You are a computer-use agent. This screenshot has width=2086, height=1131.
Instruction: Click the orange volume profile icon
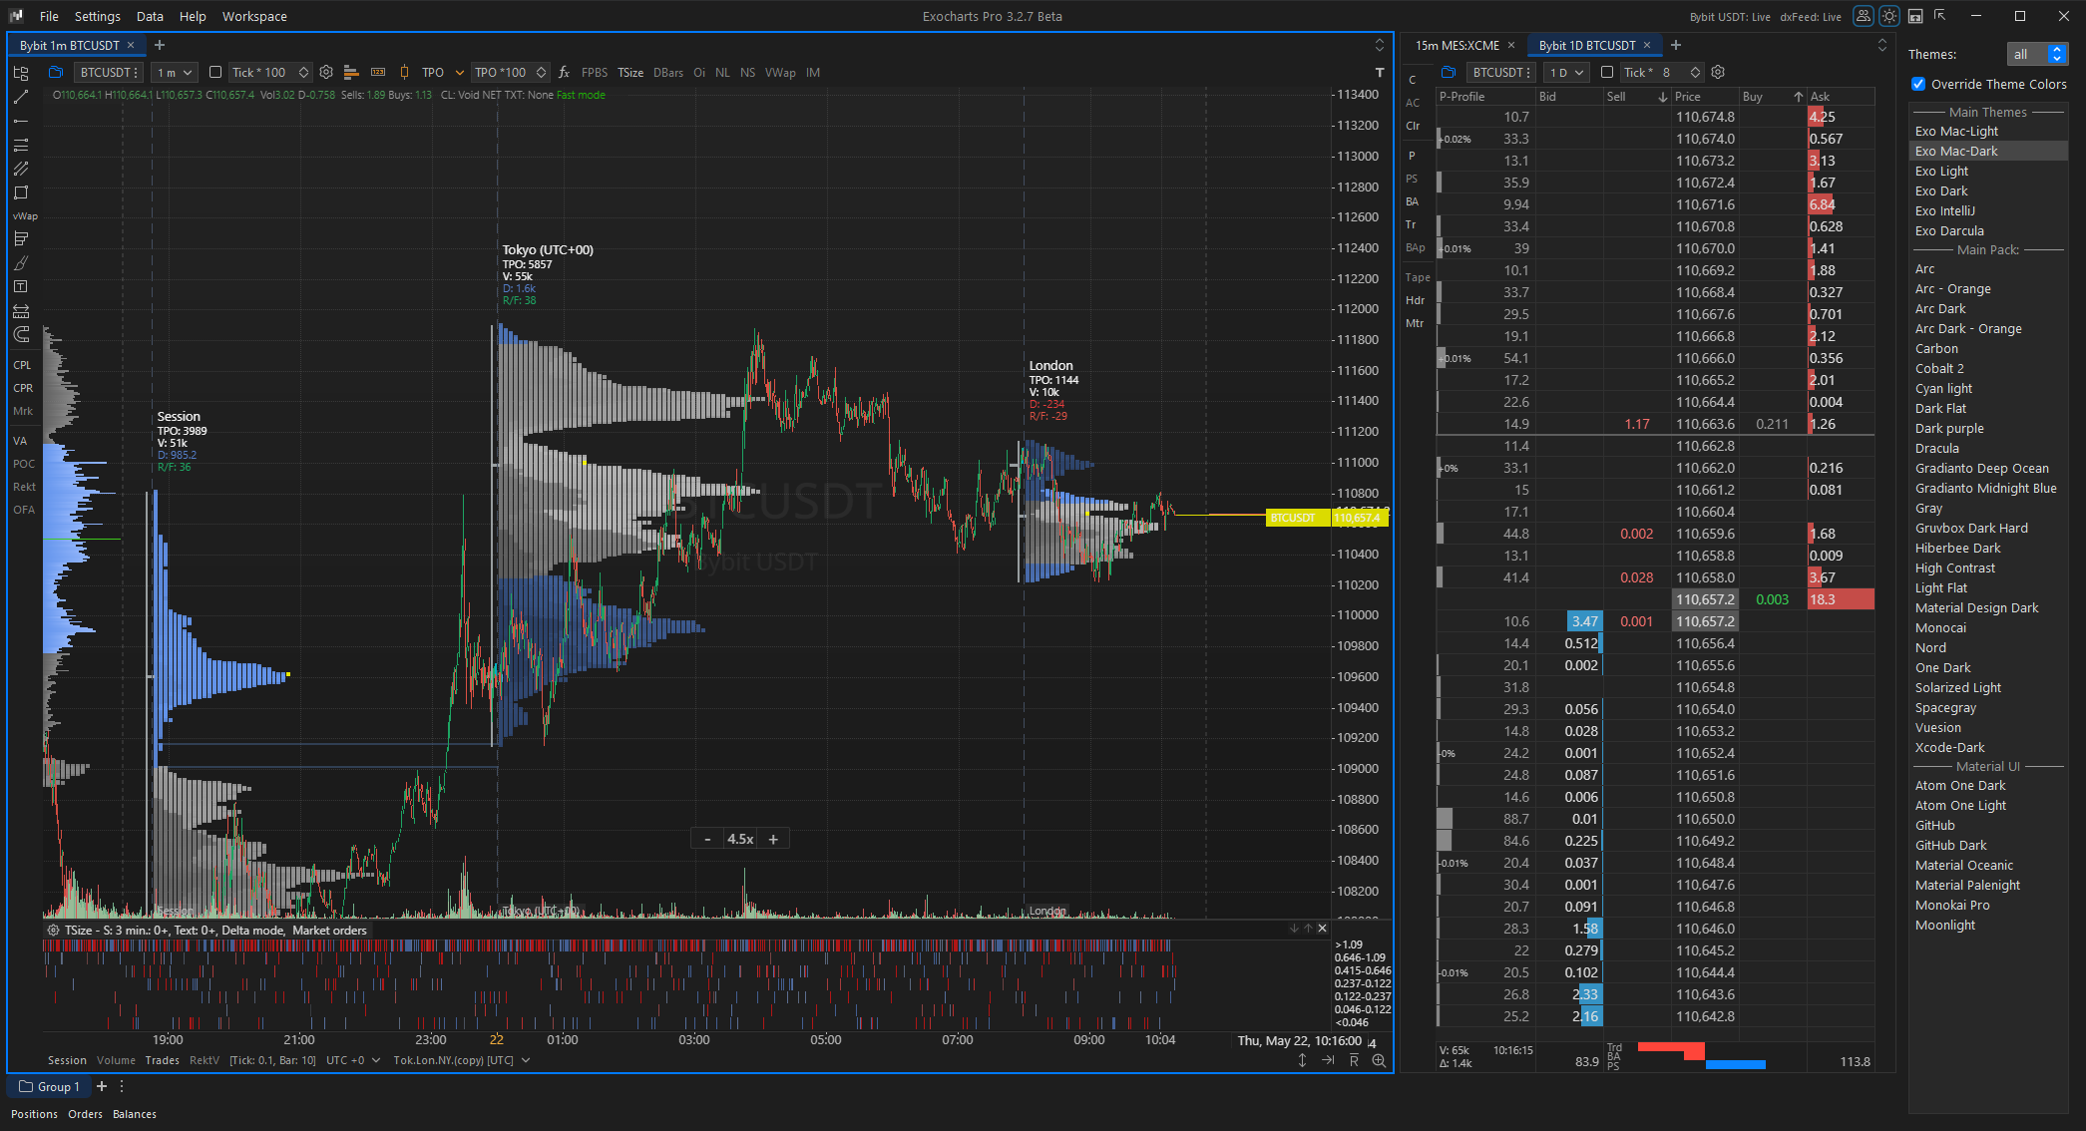pos(351,72)
